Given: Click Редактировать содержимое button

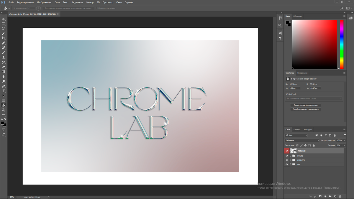Looking at the screenshot, I should tap(305, 105).
